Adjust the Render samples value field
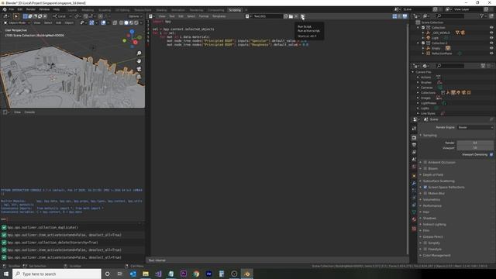Viewport: 496px width, 279px height. 475,143
